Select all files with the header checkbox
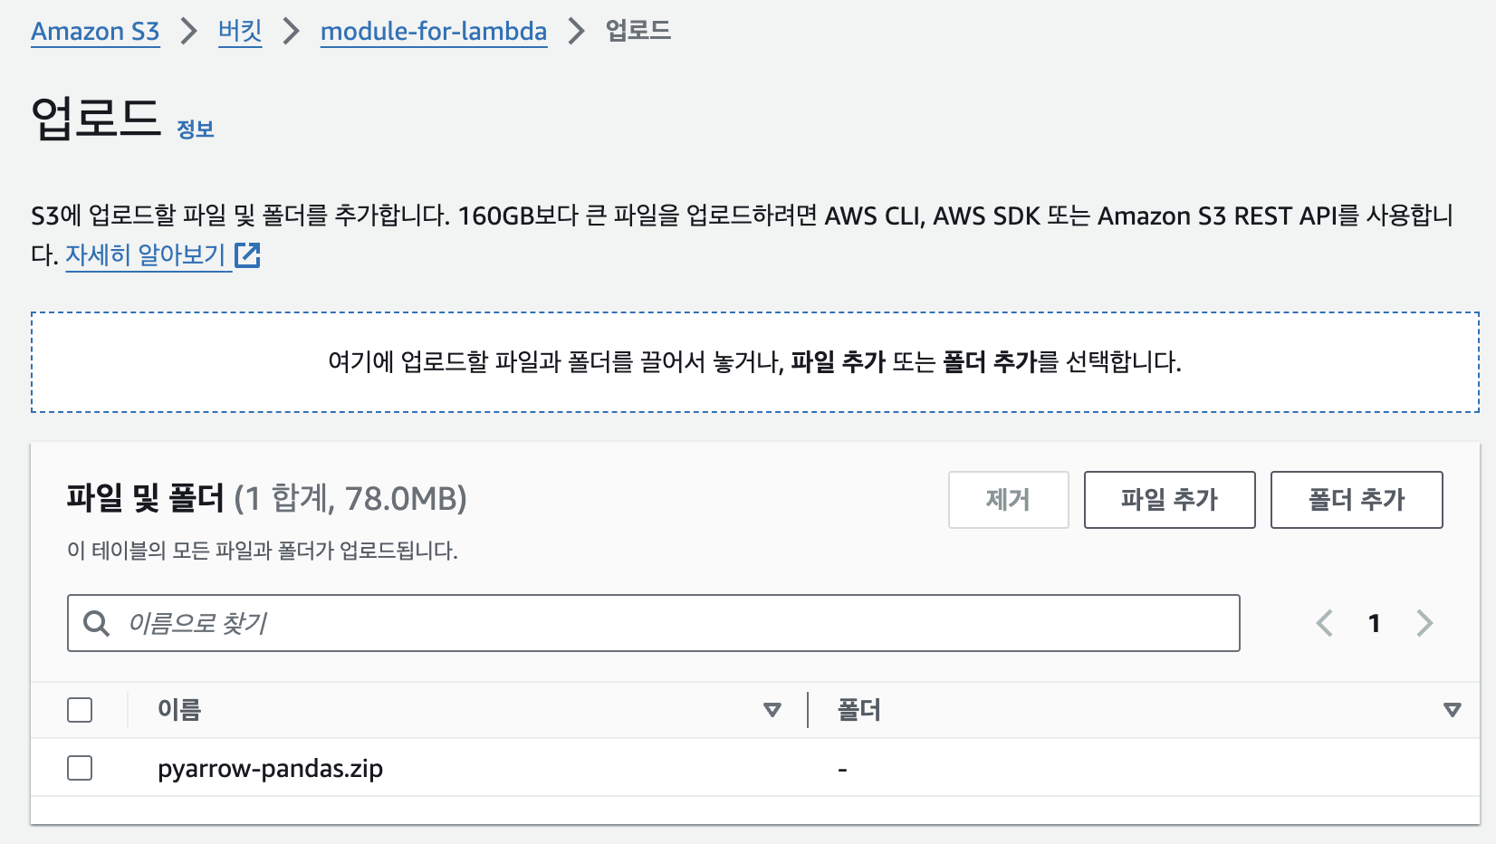Screen dimensions: 1496x844 tap(80, 710)
